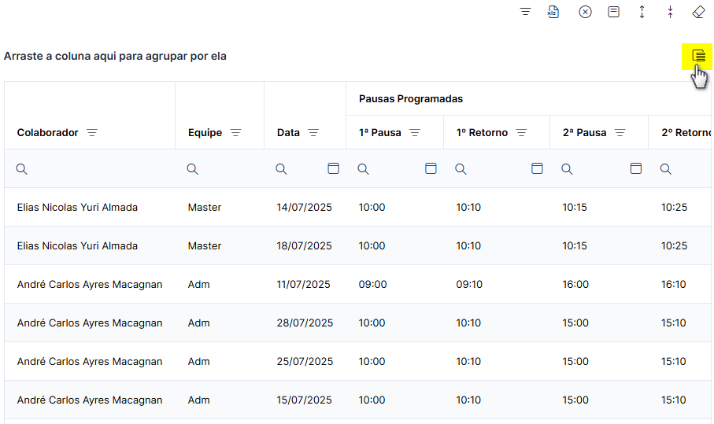Open calendar picker in 2ª Pausa filter
Screen dimensions: 714x424
pos(636,168)
